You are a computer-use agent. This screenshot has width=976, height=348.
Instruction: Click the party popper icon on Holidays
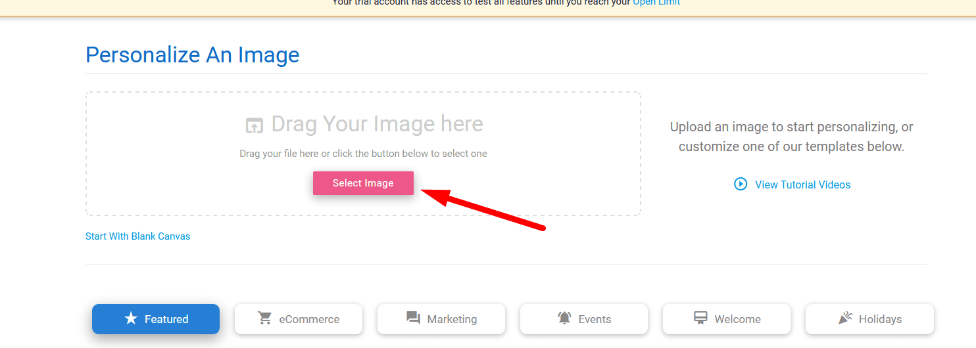coord(845,318)
